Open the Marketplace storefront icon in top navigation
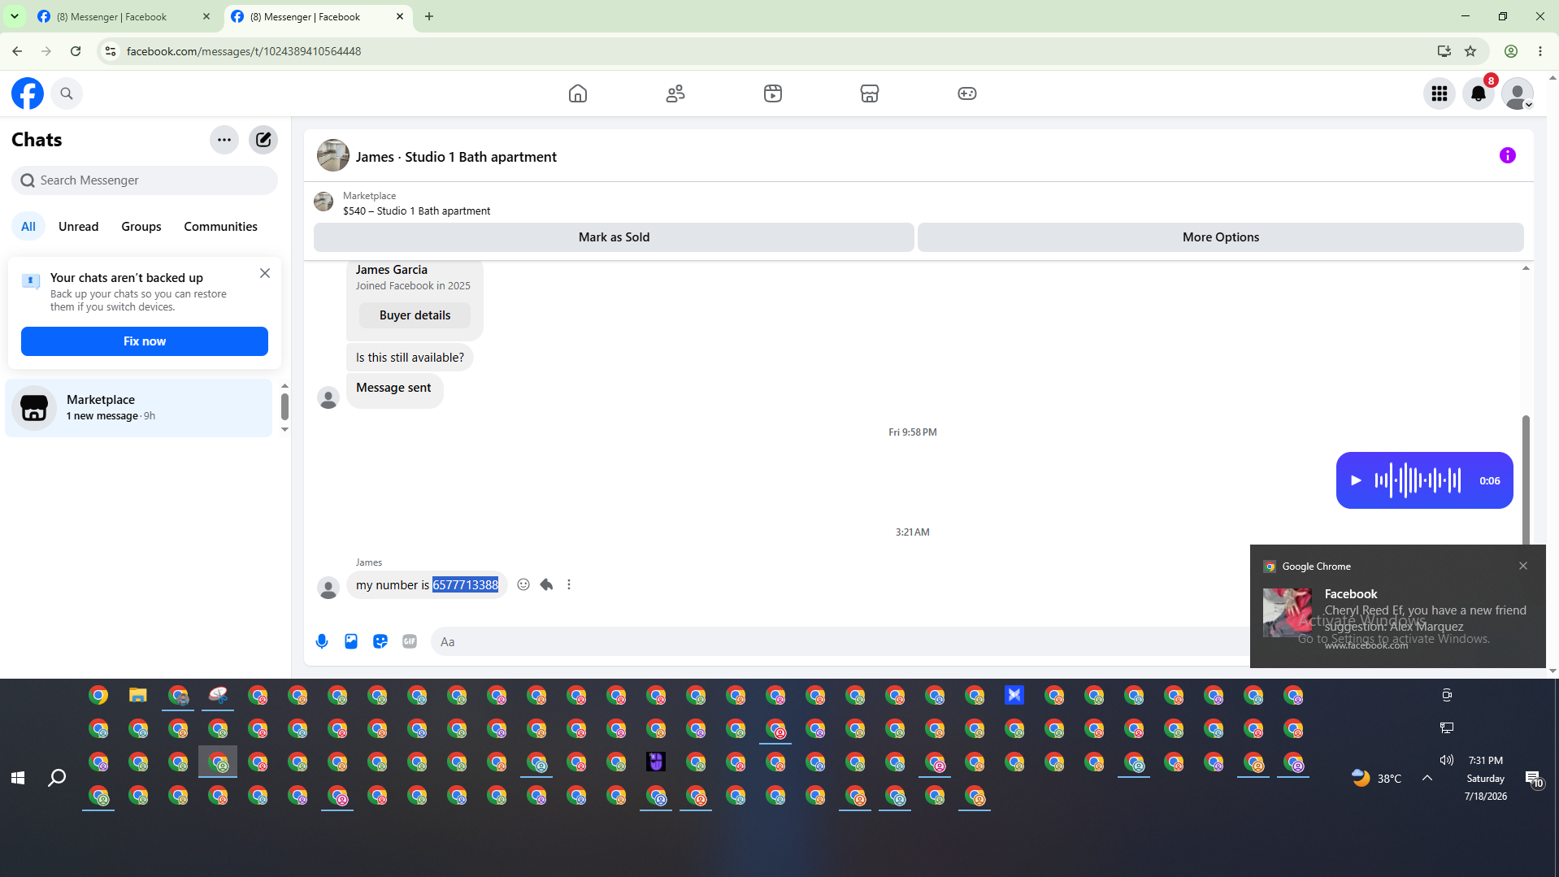Image resolution: width=1559 pixels, height=877 pixels. (x=870, y=93)
